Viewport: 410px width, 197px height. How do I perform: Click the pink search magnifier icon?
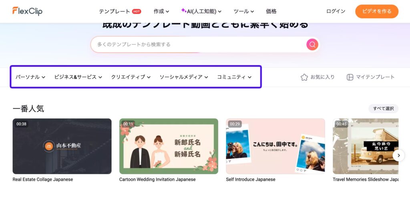click(312, 44)
